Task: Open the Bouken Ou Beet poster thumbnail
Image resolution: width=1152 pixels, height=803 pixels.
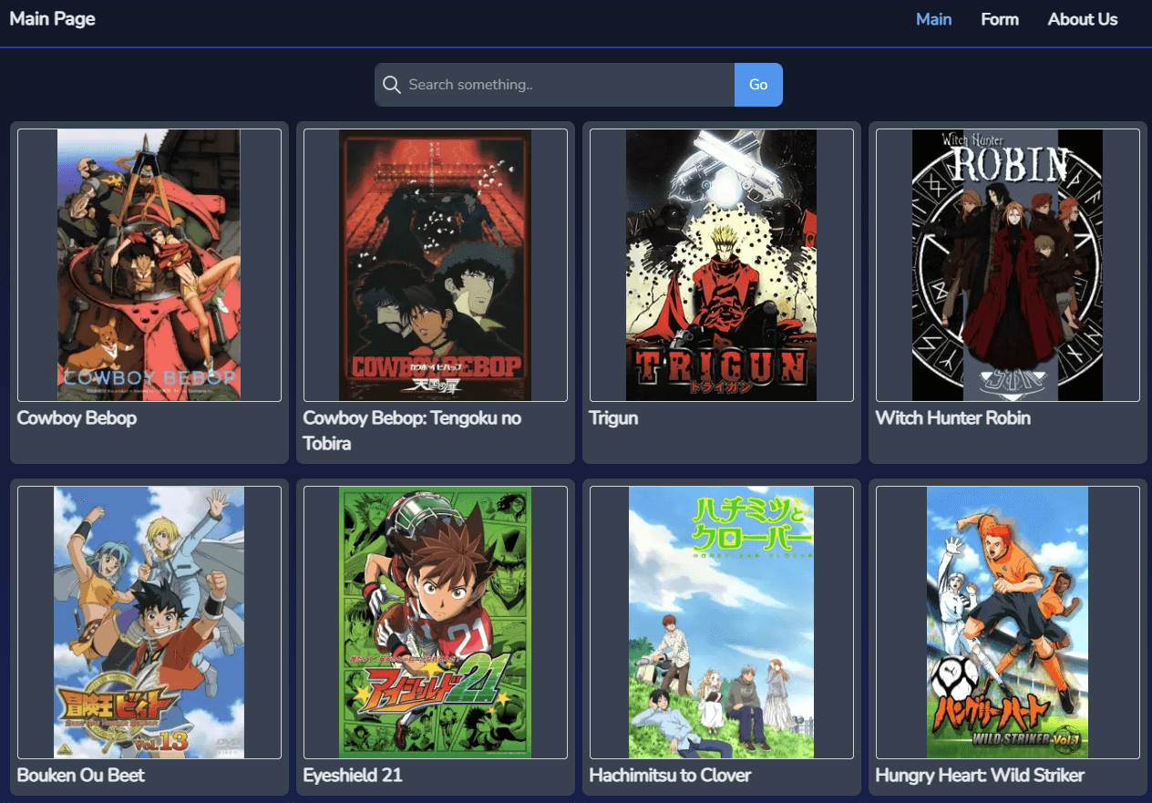Action: click(149, 622)
